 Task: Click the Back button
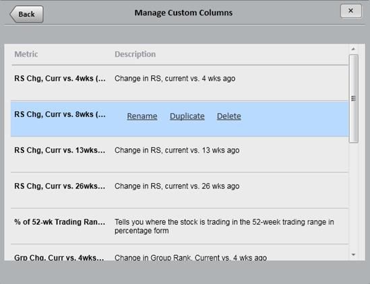click(x=26, y=14)
